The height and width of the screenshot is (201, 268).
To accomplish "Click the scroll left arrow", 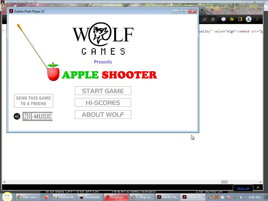I will 4,182.
